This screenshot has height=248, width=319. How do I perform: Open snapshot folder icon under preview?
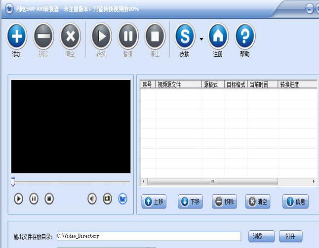(x=122, y=199)
